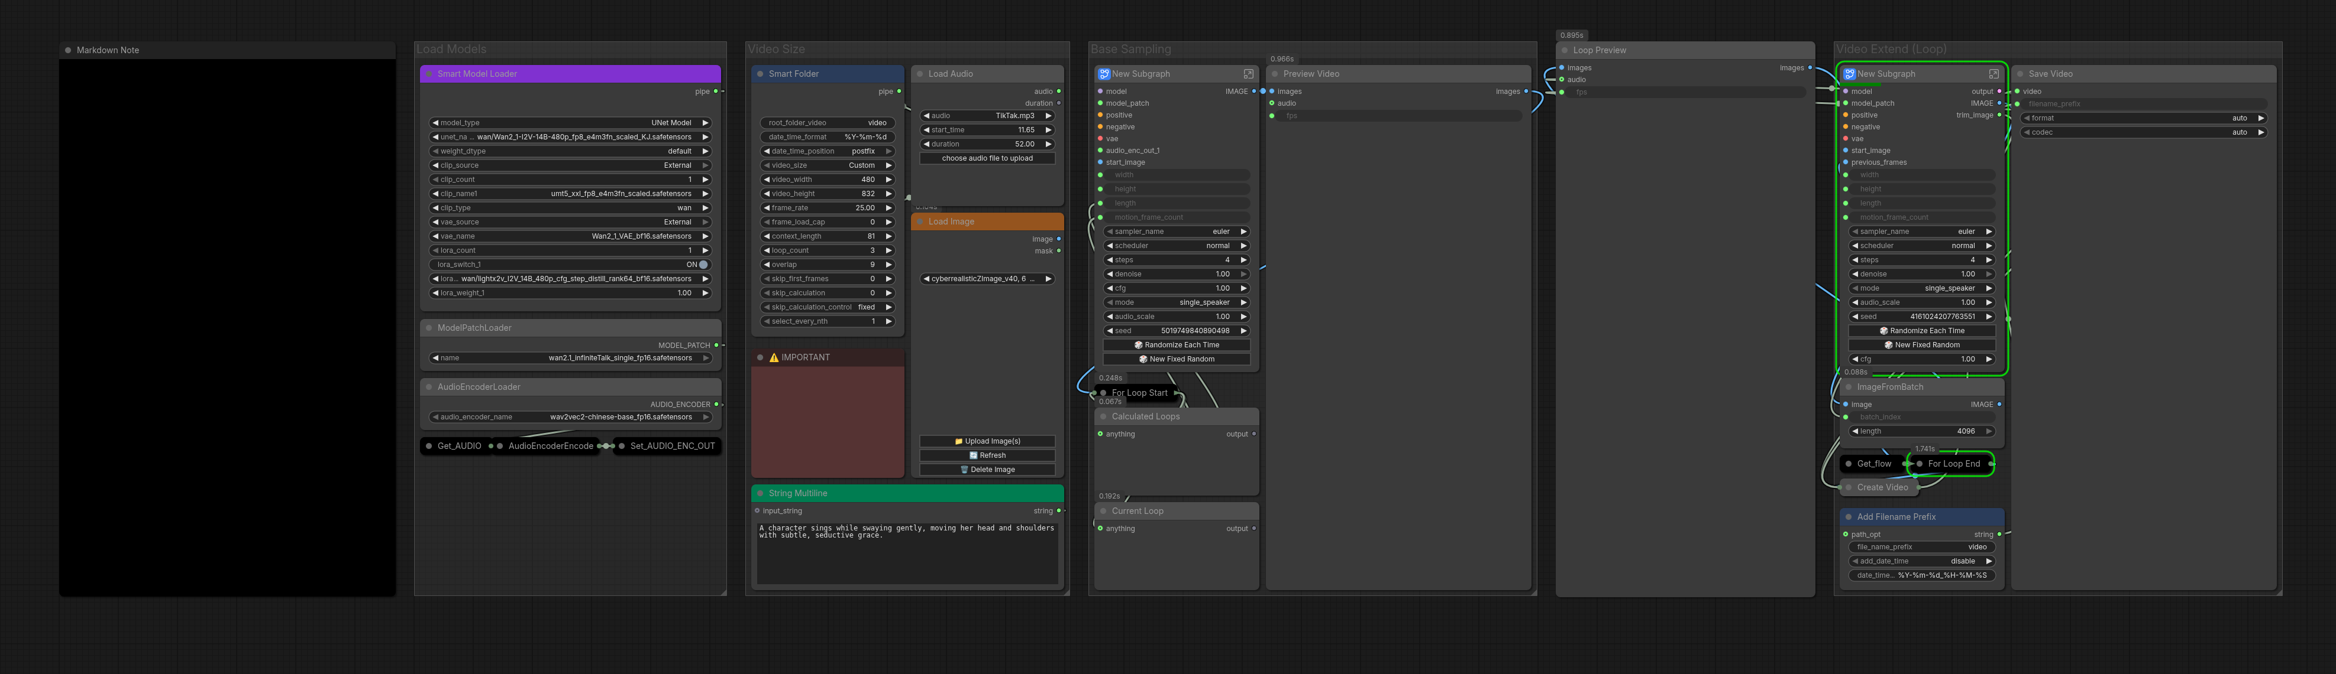Viewport: 2336px width, 674px height.
Task: Open the Base Sampling subgraph enter icon
Action: click(1248, 73)
